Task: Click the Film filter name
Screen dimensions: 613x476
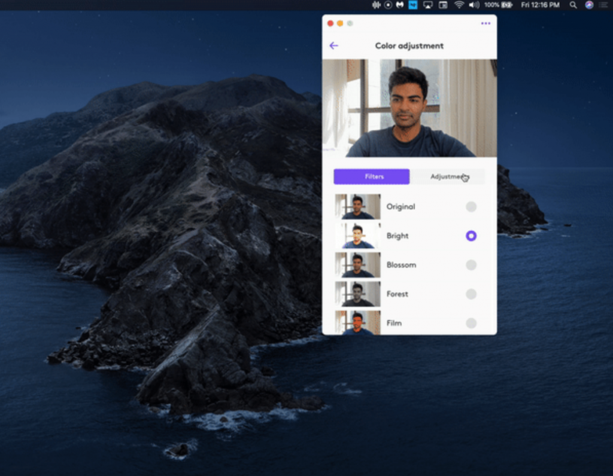Action: click(x=394, y=323)
